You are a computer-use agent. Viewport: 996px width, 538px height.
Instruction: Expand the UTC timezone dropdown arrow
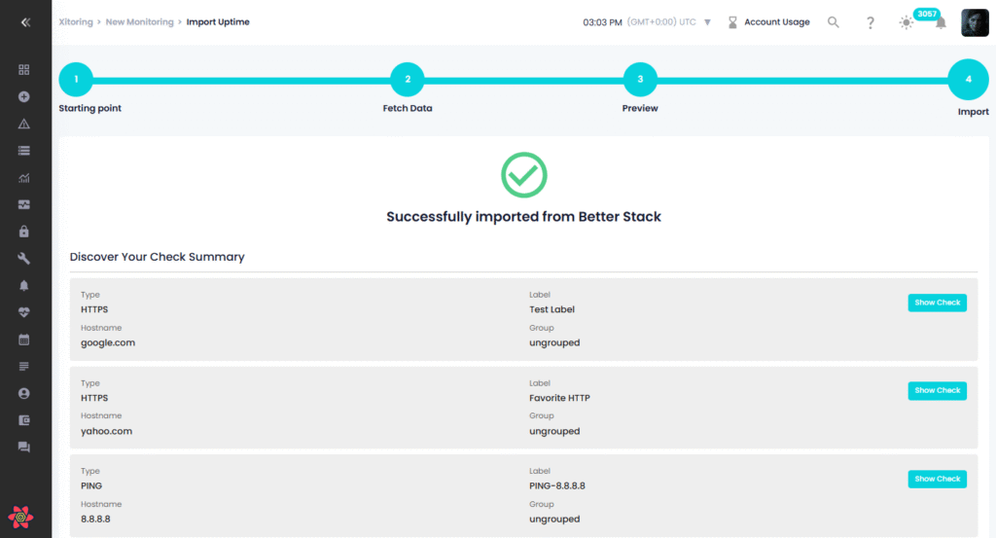(x=707, y=22)
